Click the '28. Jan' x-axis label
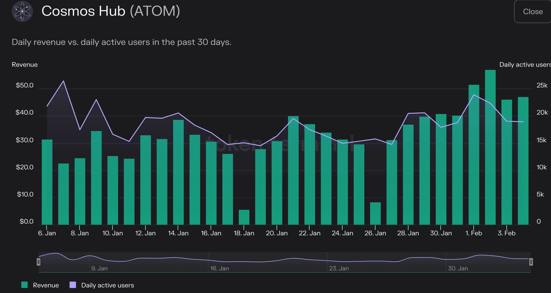Viewport: 551px width, 293px height. (x=408, y=233)
